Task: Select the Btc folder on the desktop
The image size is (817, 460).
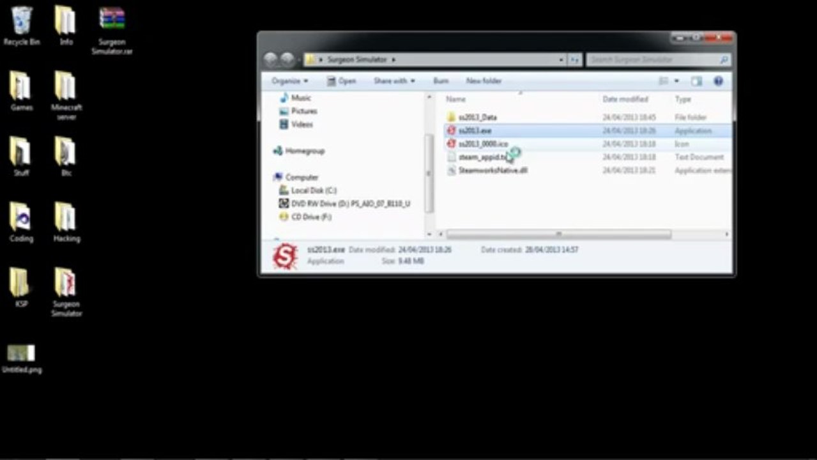Action: pyautogui.click(x=66, y=157)
